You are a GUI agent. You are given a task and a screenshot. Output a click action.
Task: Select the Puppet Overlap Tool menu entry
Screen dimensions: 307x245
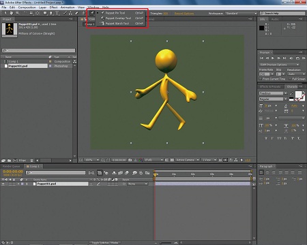(118, 18)
